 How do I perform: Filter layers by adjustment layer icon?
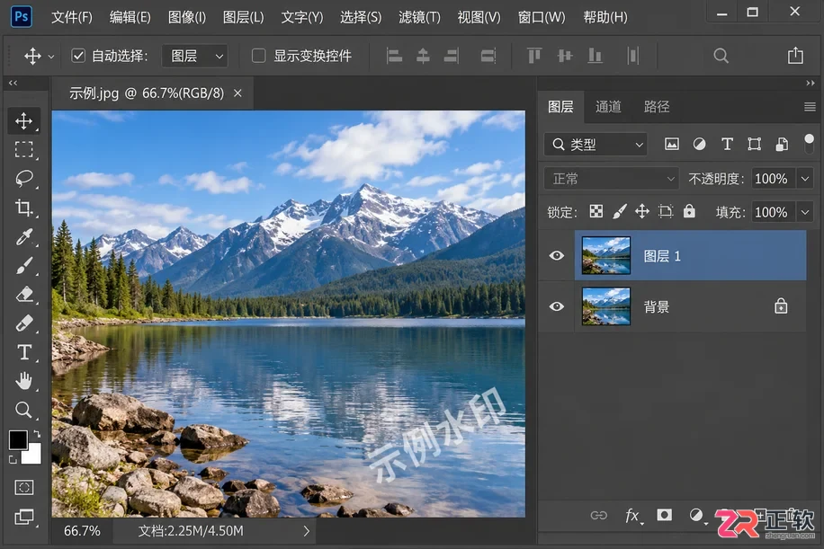(699, 144)
